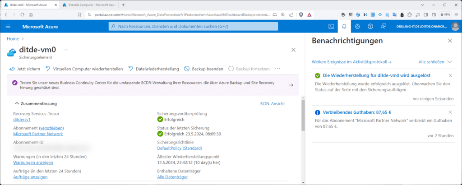Open the toolbar overflow ellipsis after Backup fortsetzen
Image resolution: width=462 pixels, height=185 pixels.
click(277, 69)
